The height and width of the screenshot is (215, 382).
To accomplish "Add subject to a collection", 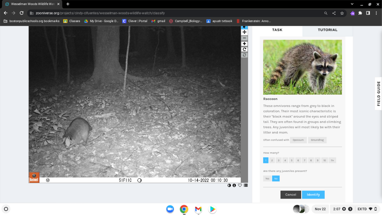I will tap(246, 185).
